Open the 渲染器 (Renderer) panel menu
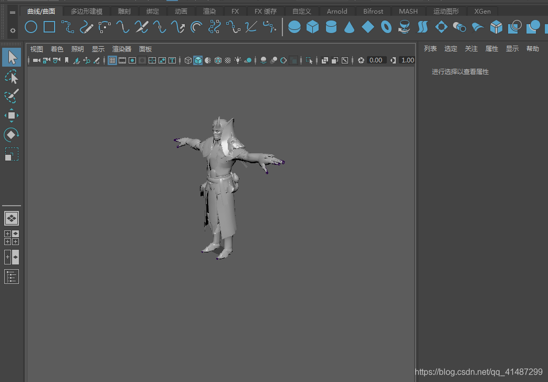The width and height of the screenshot is (548, 382). pyautogui.click(x=122, y=49)
